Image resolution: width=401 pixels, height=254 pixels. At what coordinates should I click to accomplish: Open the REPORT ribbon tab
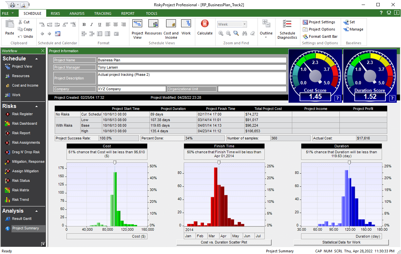128,13
